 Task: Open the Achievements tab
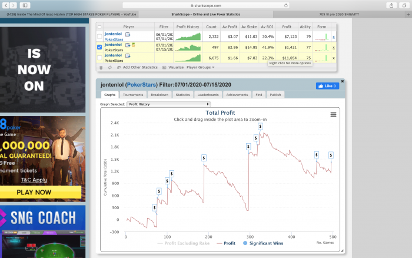click(x=237, y=95)
